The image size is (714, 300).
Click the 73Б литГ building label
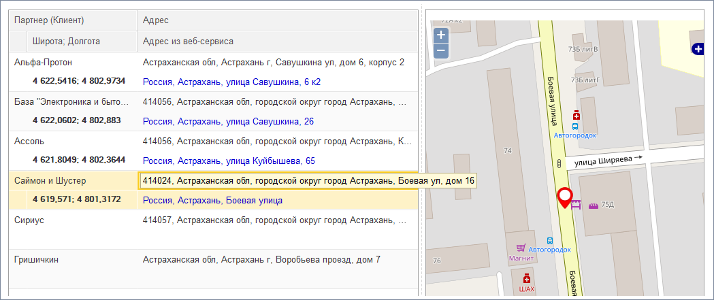tap(585, 80)
